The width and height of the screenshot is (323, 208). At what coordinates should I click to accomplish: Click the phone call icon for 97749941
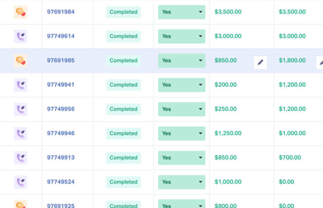click(x=20, y=85)
